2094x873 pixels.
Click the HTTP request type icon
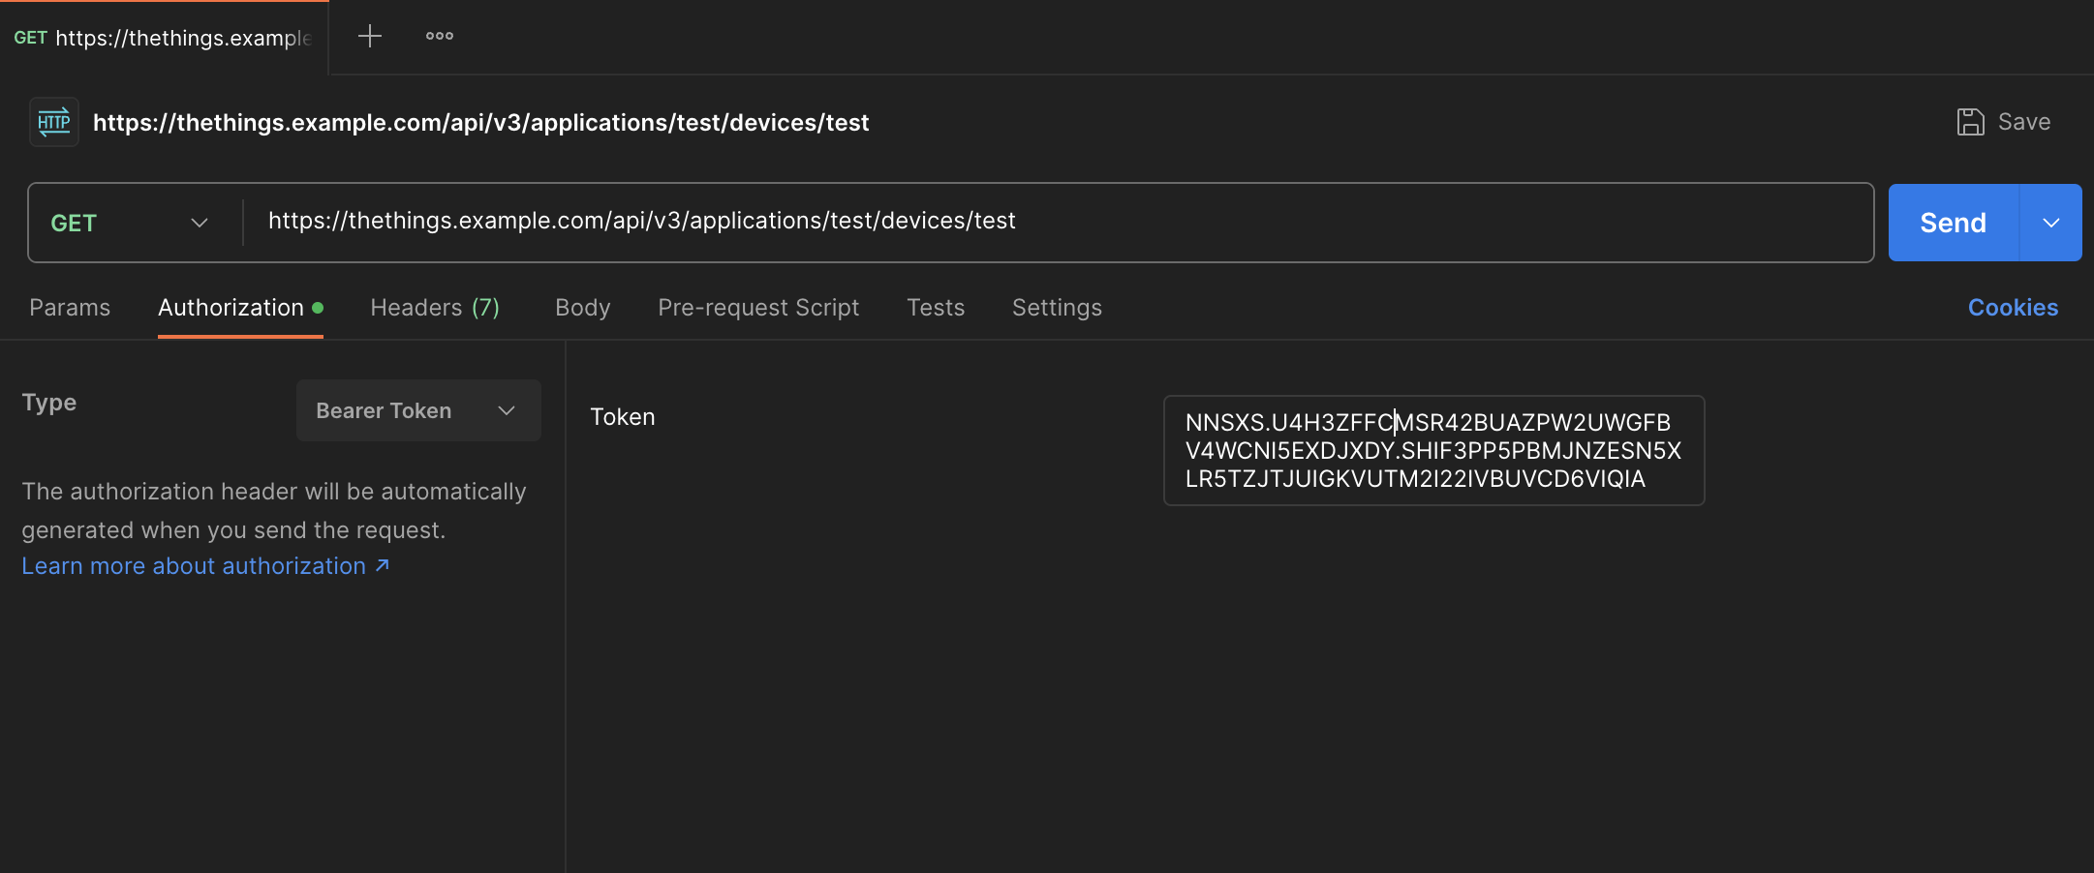pyautogui.click(x=53, y=122)
